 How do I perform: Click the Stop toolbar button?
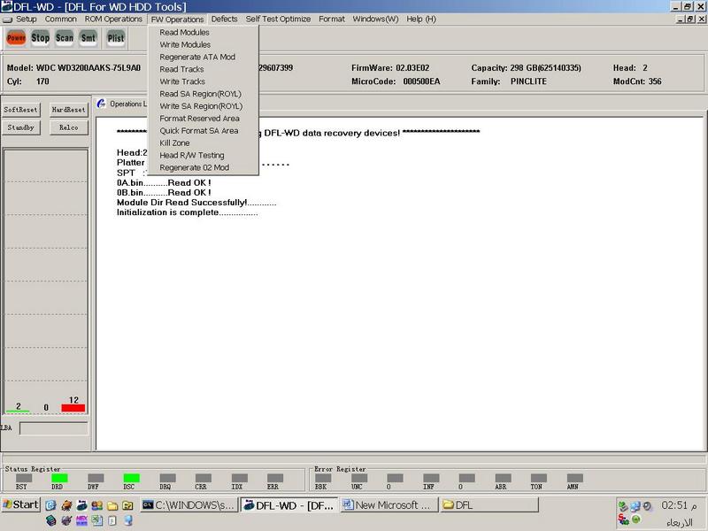click(x=40, y=38)
